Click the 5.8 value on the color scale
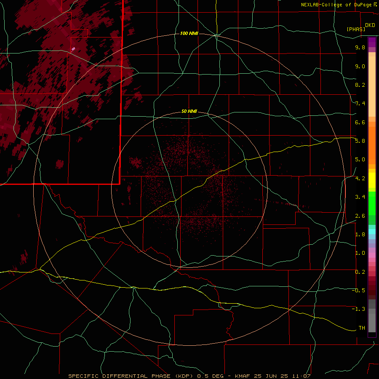Viewport: 379px width, 379px height. (360, 141)
